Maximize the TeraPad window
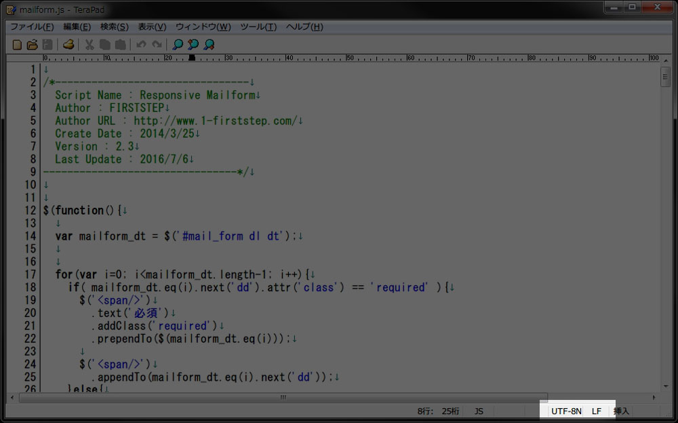678x423 pixels. (633, 7)
